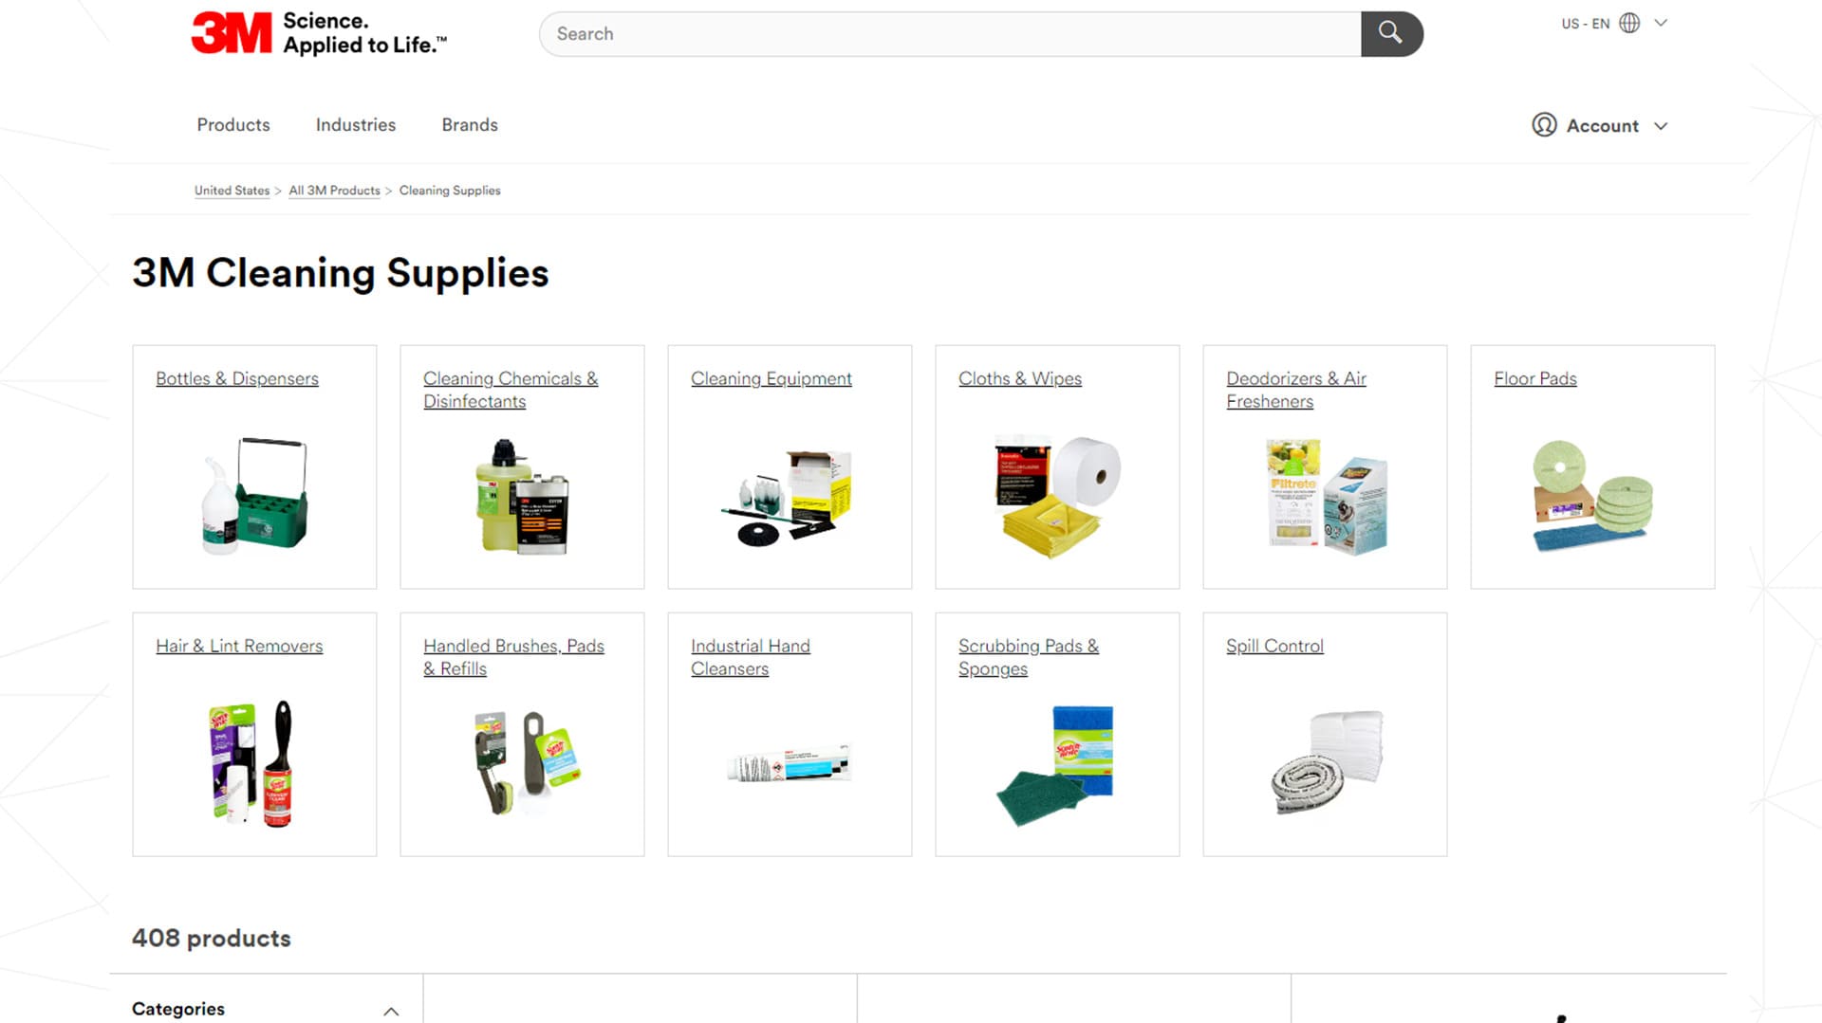Open the Industrial Hand Cleansers link

[751, 657]
